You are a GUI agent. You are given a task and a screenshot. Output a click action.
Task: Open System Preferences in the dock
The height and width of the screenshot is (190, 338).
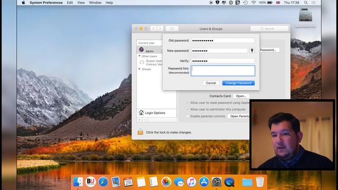pyautogui.click(x=217, y=182)
